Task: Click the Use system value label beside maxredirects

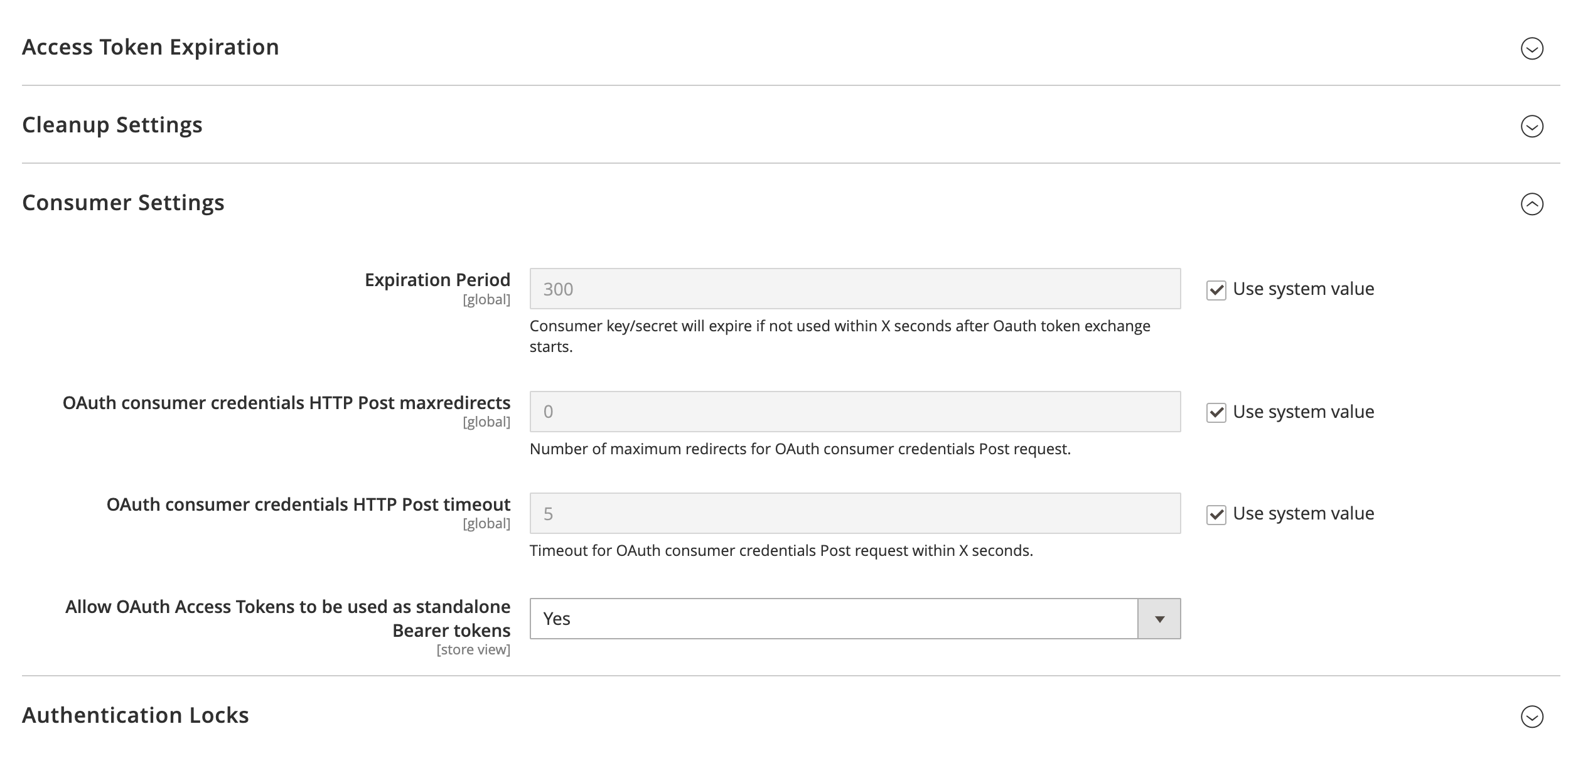Action: pos(1303,412)
